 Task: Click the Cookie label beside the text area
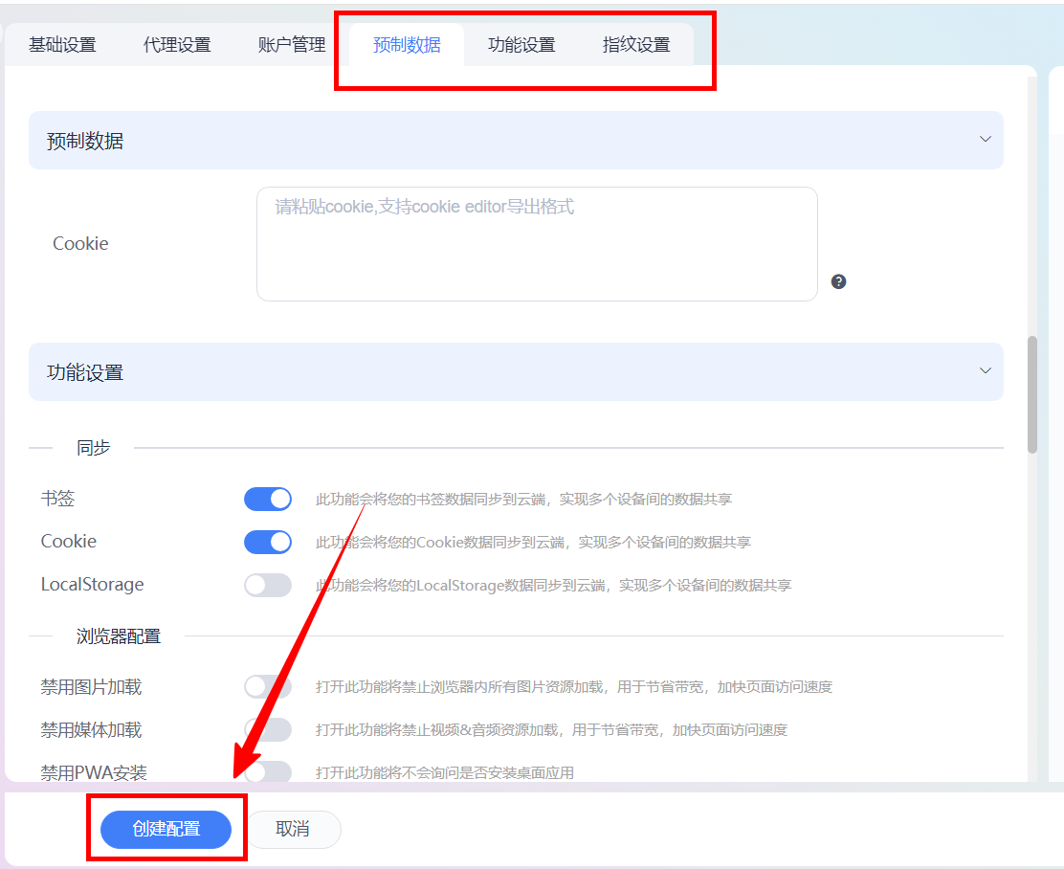[80, 244]
